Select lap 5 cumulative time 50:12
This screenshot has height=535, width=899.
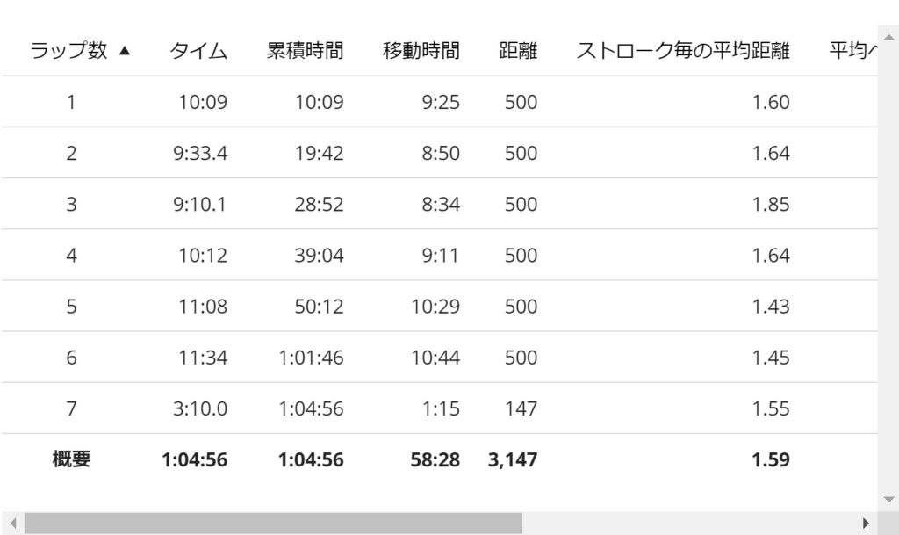point(319,307)
